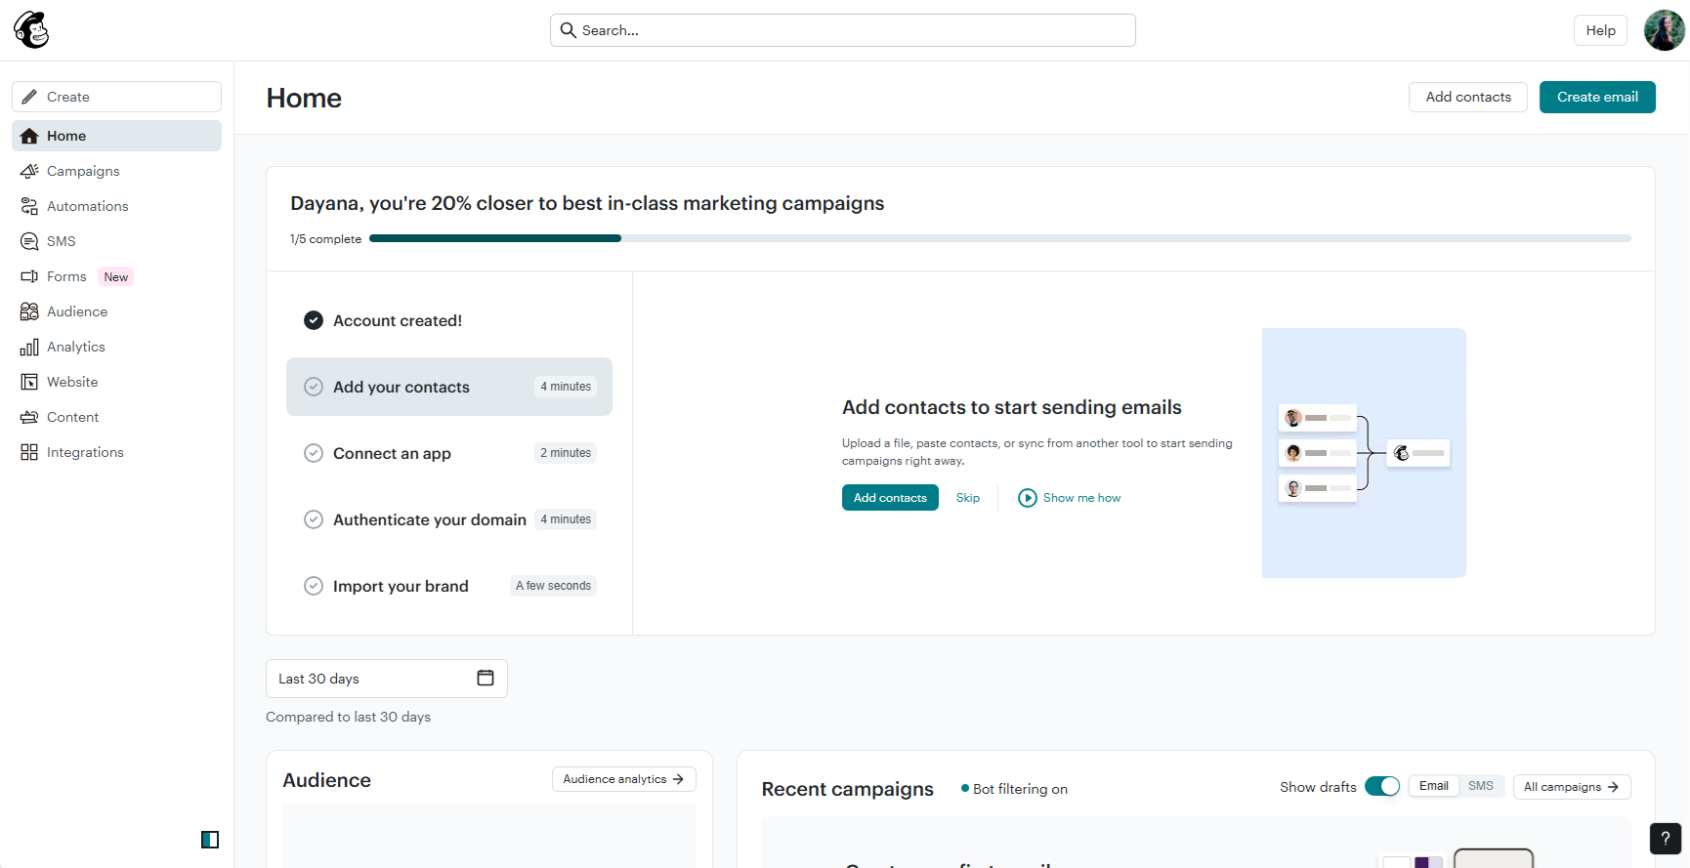Select the Connect an app step
The width and height of the screenshot is (1690, 868).
coord(449,453)
